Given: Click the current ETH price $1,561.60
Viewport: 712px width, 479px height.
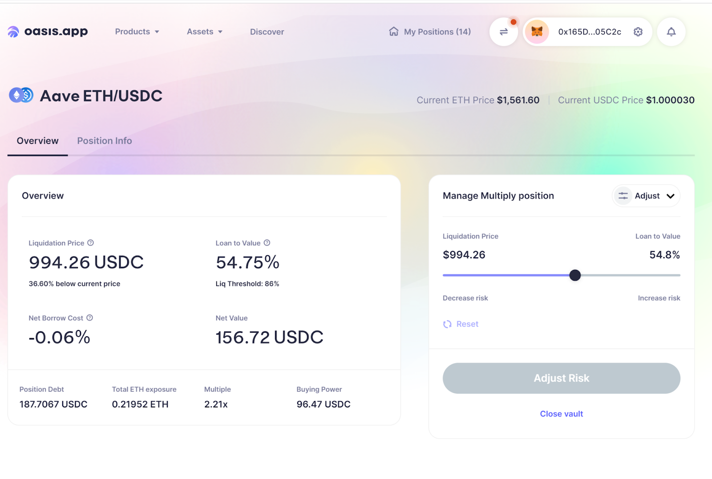Looking at the screenshot, I should (518, 100).
